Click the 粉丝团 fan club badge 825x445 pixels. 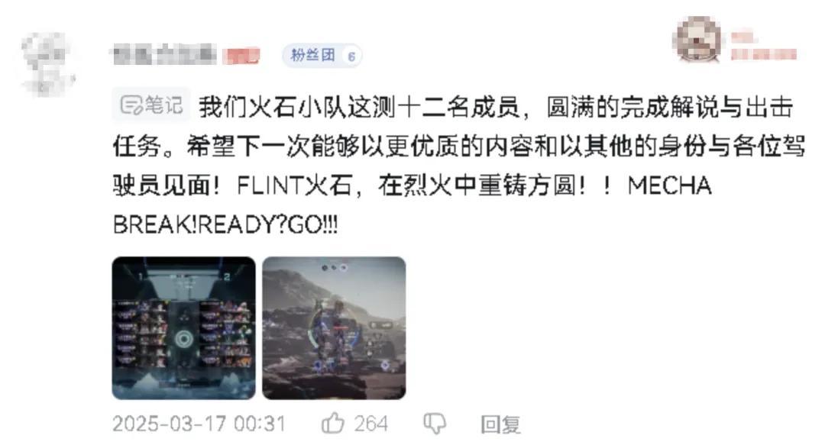point(322,55)
